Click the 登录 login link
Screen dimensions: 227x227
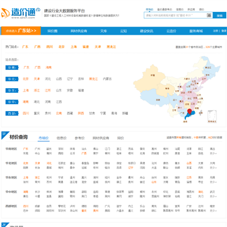point(224,31)
